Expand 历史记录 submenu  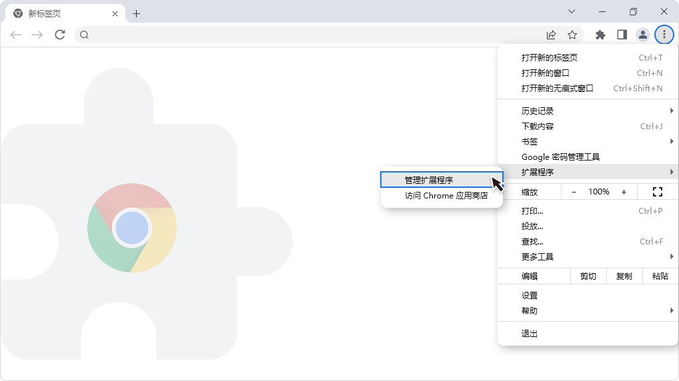pos(588,111)
